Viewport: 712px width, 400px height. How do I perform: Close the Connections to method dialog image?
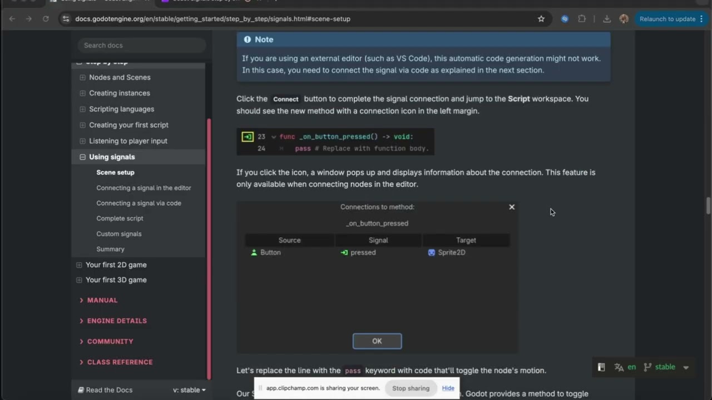[x=512, y=207]
